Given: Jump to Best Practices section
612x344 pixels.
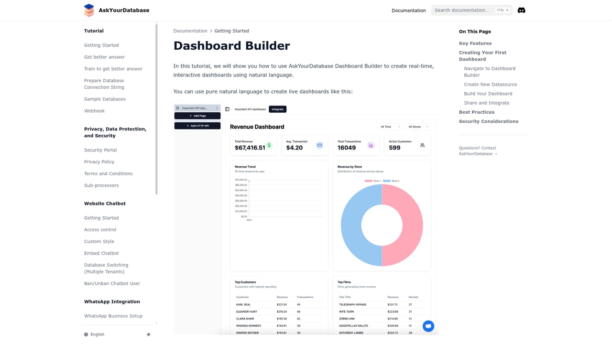Looking at the screenshot, I should click(477, 112).
